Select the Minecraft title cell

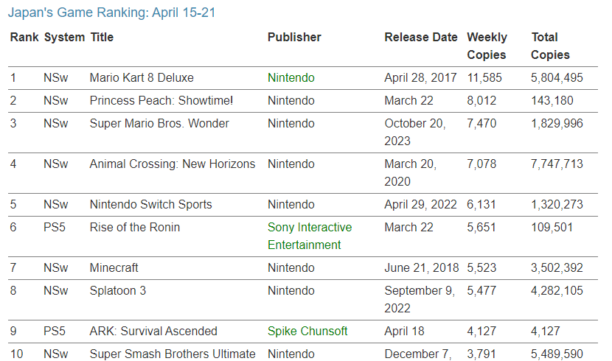pos(114,268)
